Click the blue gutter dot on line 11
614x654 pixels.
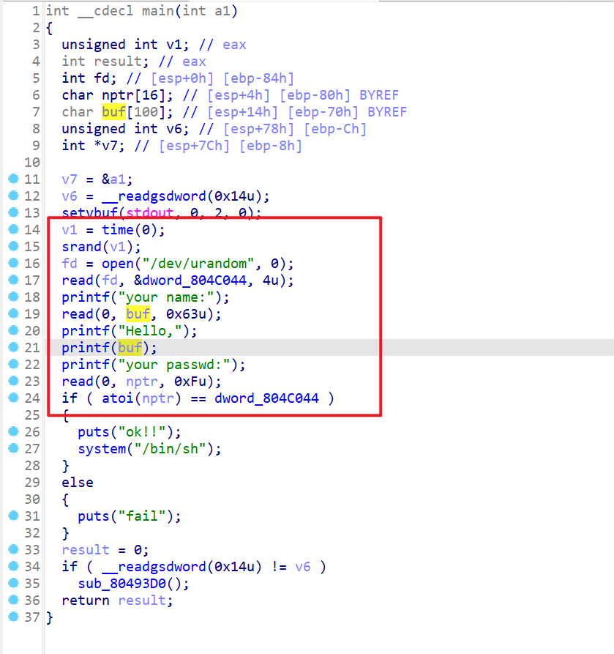click(x=13, y=179)
